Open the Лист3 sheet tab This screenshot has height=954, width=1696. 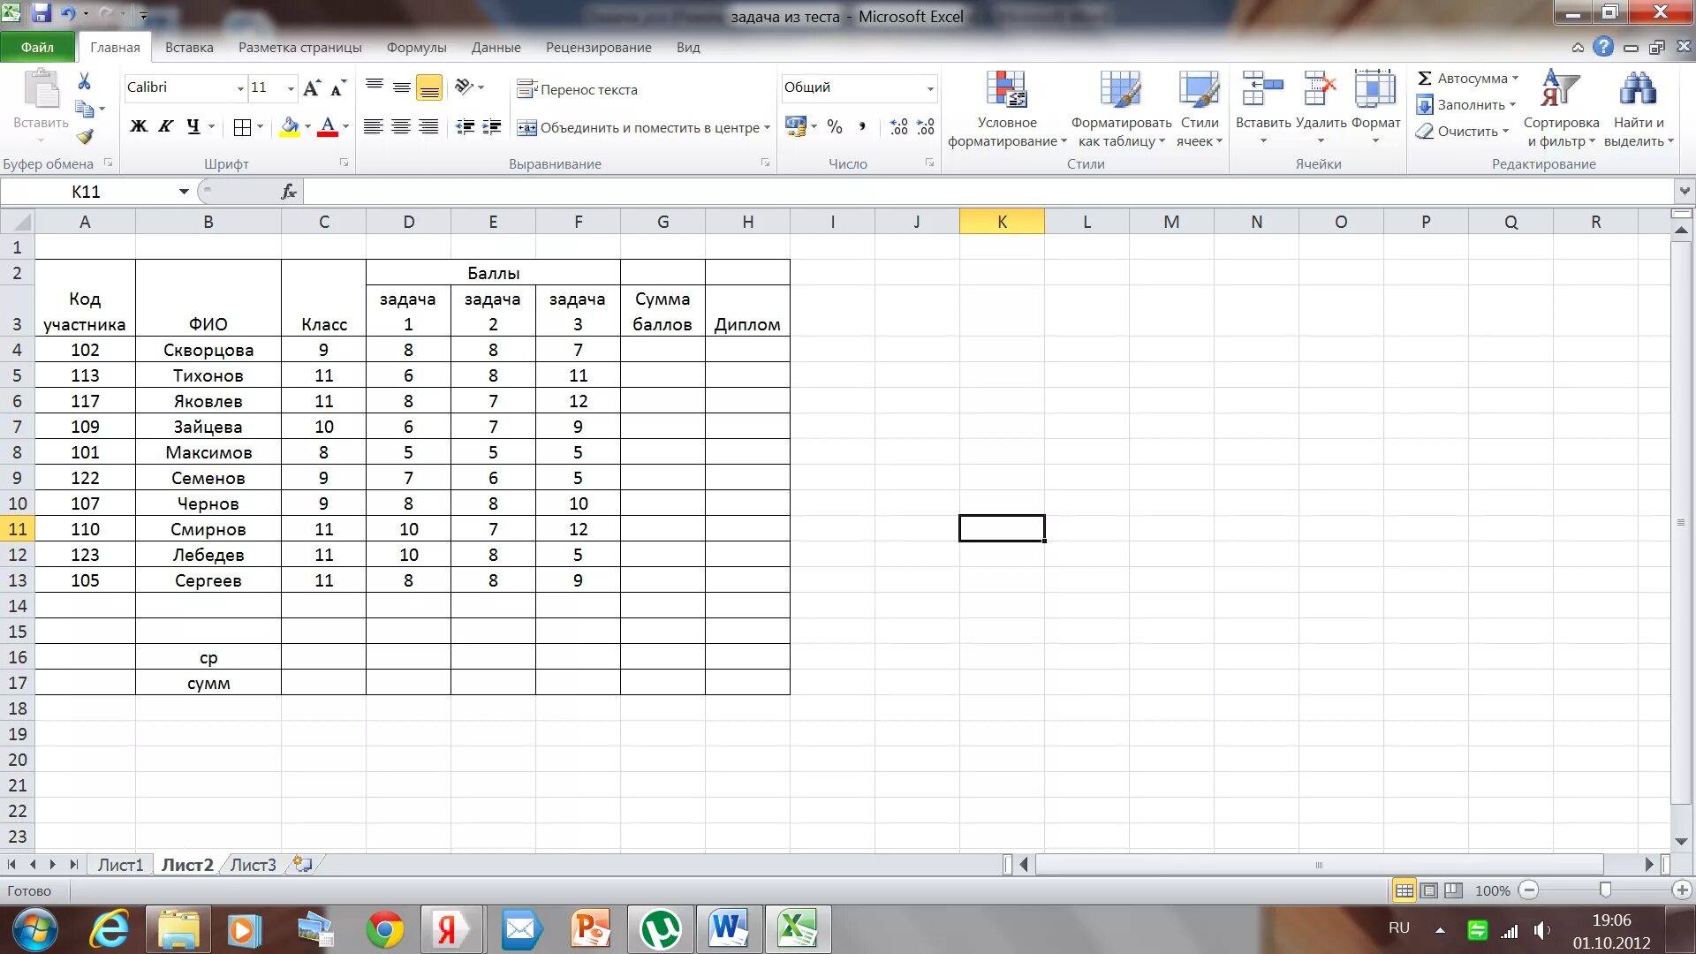coord(253,865)
